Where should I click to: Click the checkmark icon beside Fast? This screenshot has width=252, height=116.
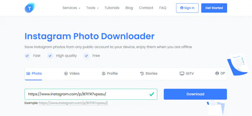(27, 56)
